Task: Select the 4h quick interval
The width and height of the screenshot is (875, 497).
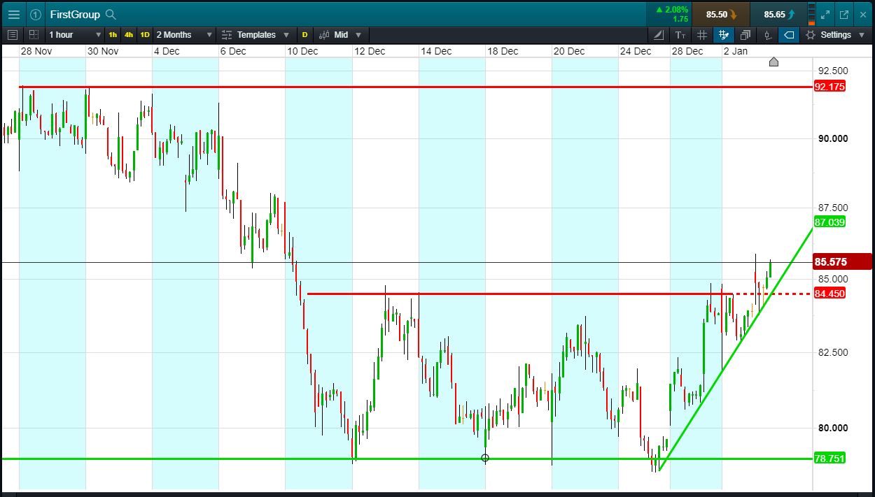Action: 129,35
